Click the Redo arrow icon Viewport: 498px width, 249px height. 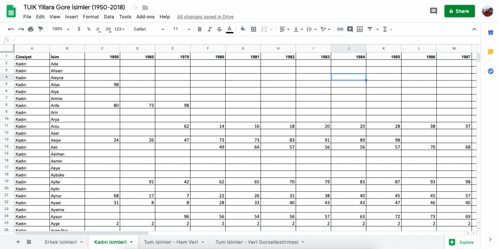click(x=20, y=29)
